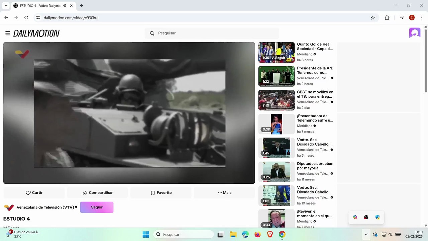This screenshot has width=428, height=241.
Task: Open 'Presidente de la AN' video title
Action: pos(315,70)
